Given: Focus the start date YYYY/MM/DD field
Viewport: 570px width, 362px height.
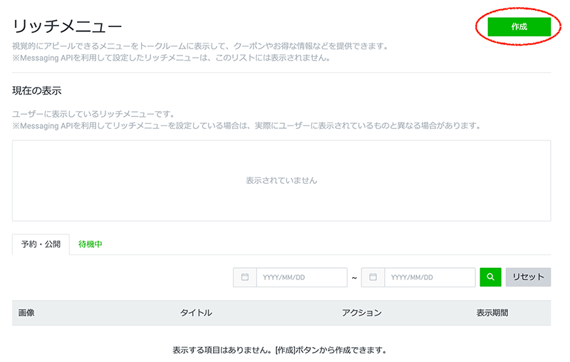Looking at the screenshot, I should 301,277.
